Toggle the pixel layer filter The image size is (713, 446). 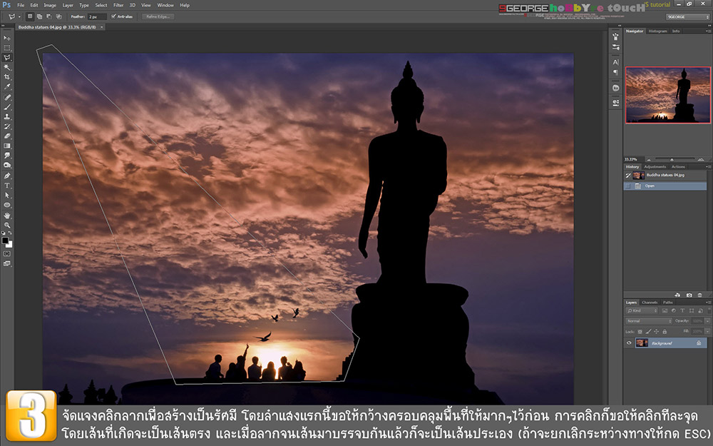point(665,310)
